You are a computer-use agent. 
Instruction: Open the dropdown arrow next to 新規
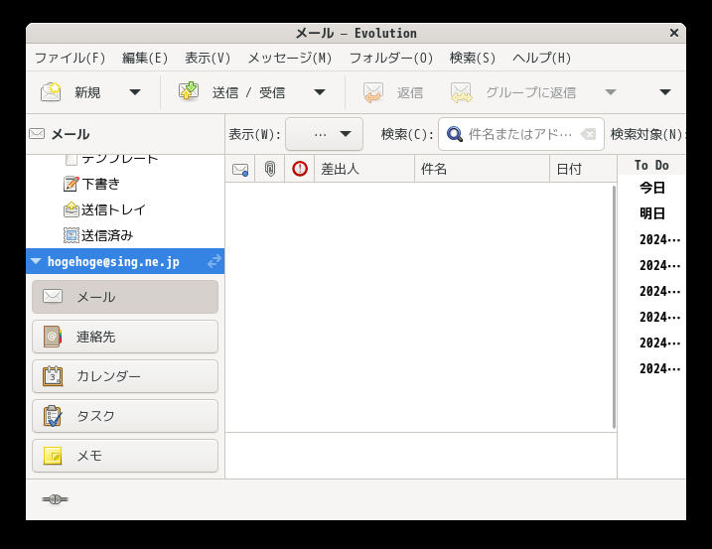click(x=135, y=92)
